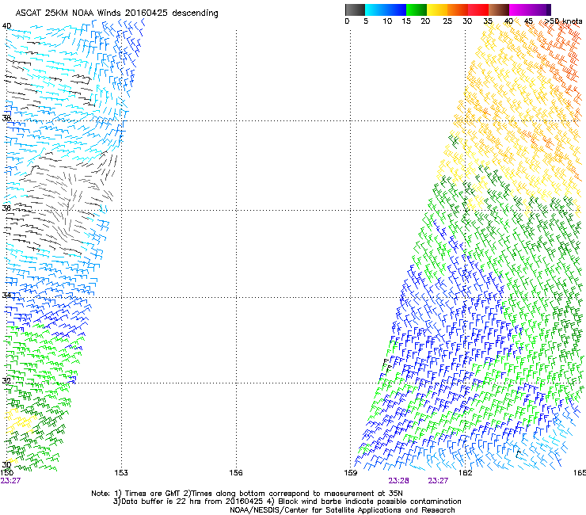The width and height of the screenshot is (586, 515).
Task: Click the green 15-20 knots legend segment
Action: coord(417,10)
